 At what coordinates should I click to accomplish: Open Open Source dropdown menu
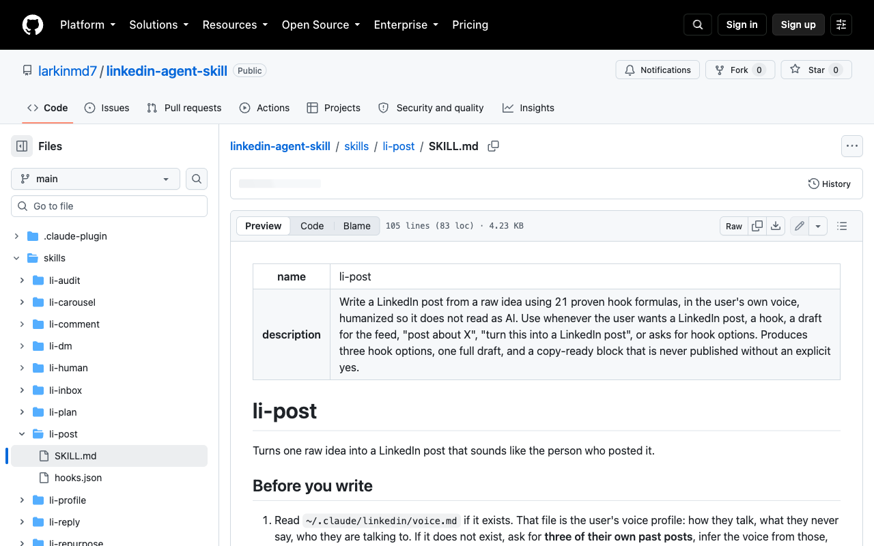321,25
